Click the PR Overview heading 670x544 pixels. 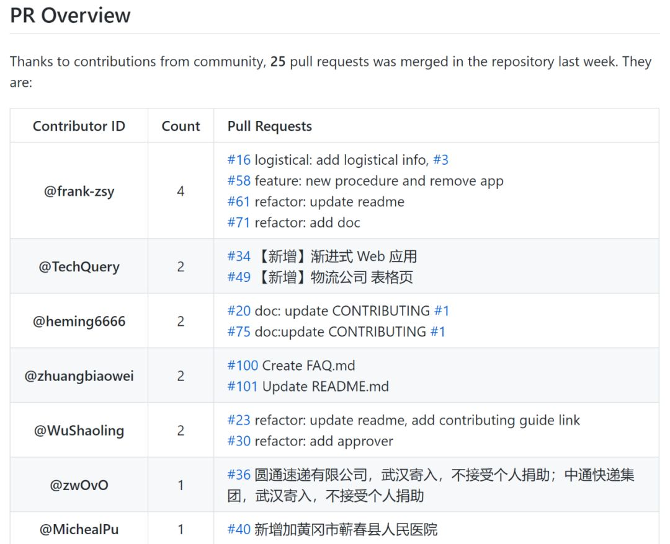coord(70,15)
